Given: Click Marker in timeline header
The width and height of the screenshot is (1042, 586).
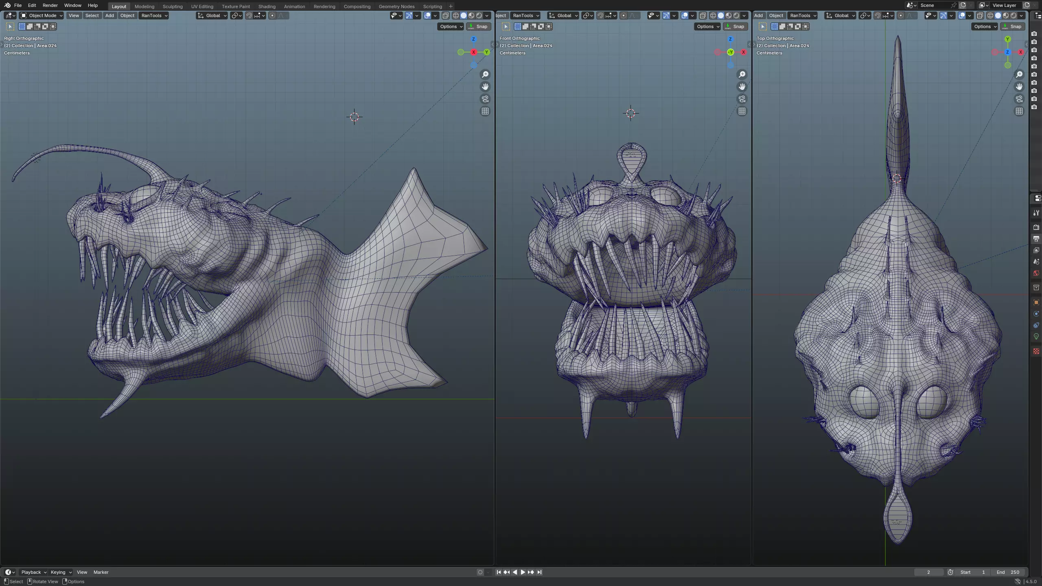Looking at the screenshot, I should pyautogui.click(x=101, y=572).
